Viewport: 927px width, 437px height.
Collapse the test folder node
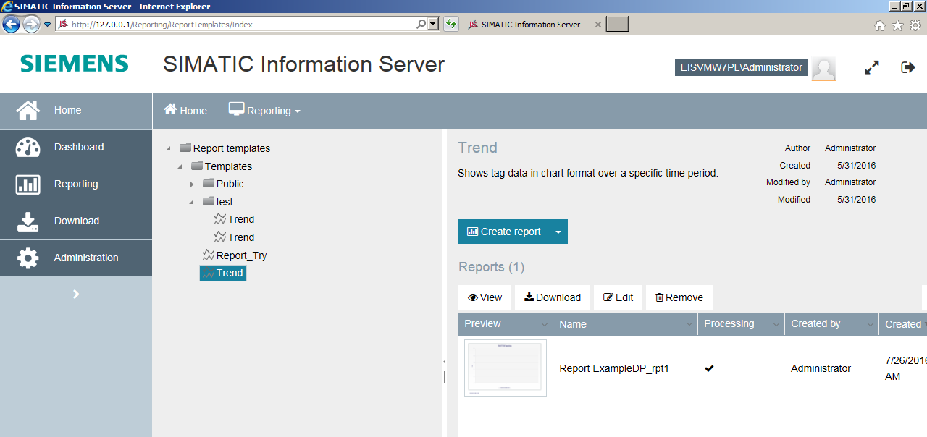192,202
